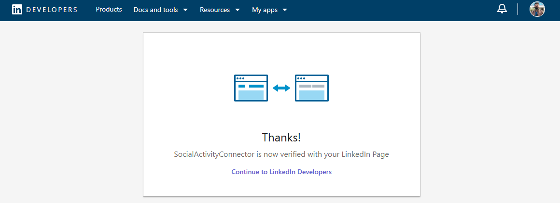The image size is (560, 203).
Task: Select the My apps menu label
Action: click(264, 10)
